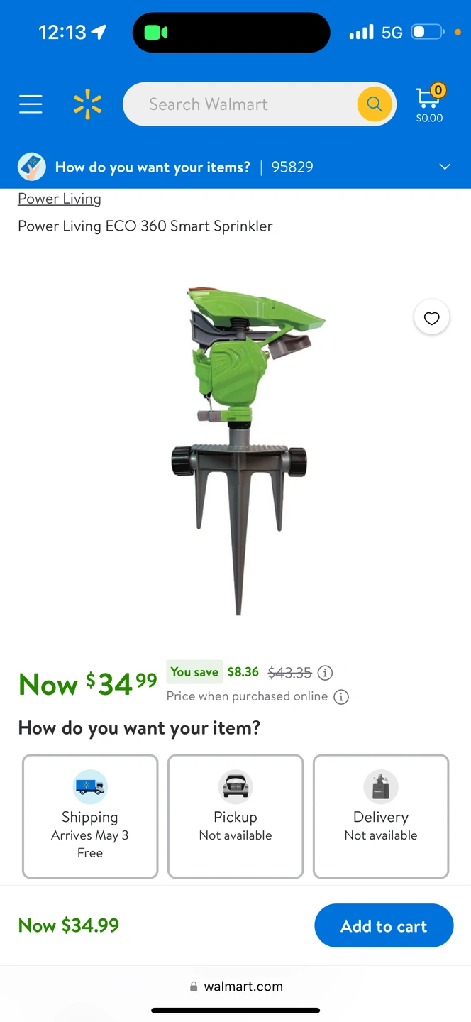The height and width of the screenshot is (1022, 471).
Task: Tap the Walmart spark logo
Action: pos(88,104)
